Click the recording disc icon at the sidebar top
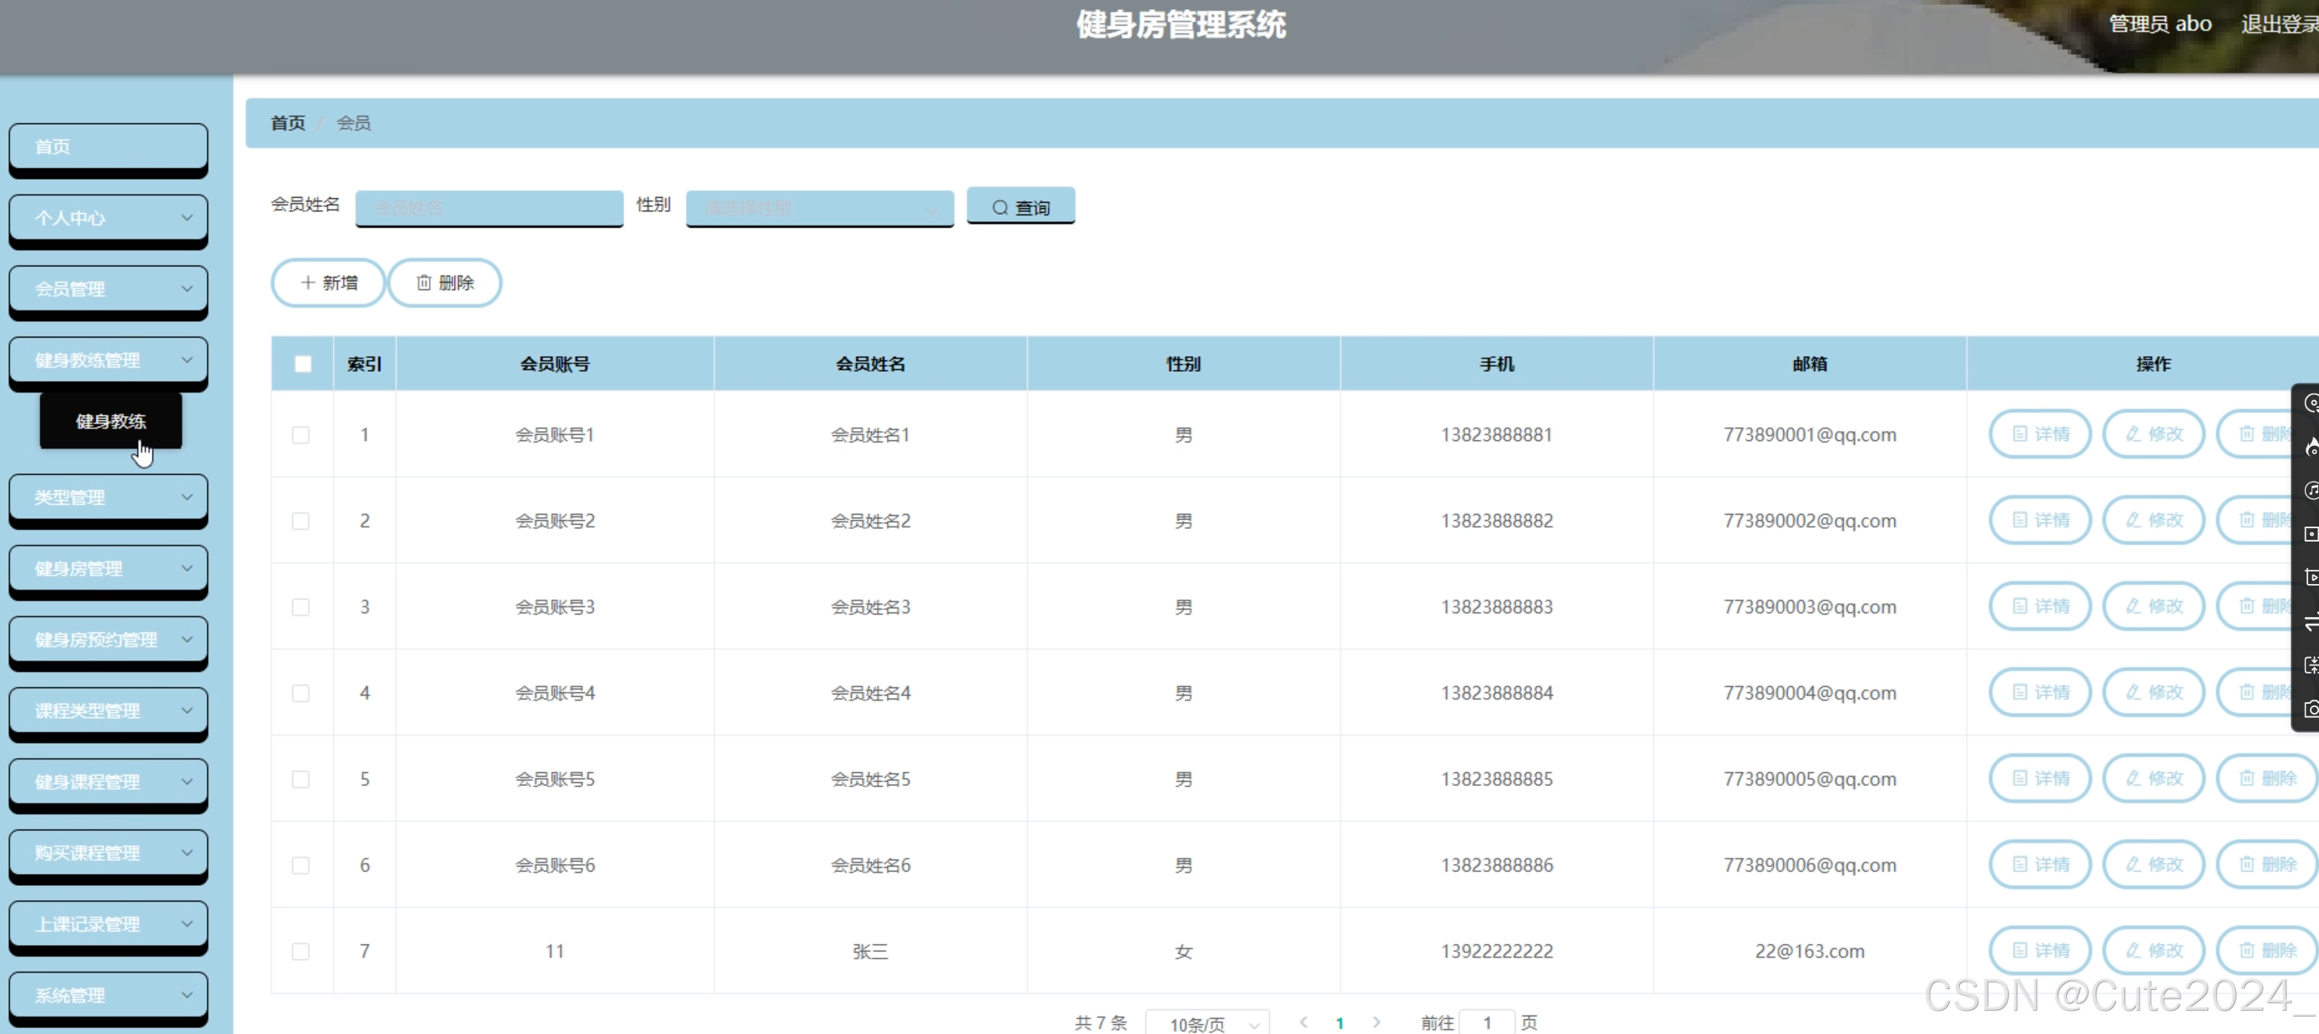 pos(2310,403)
